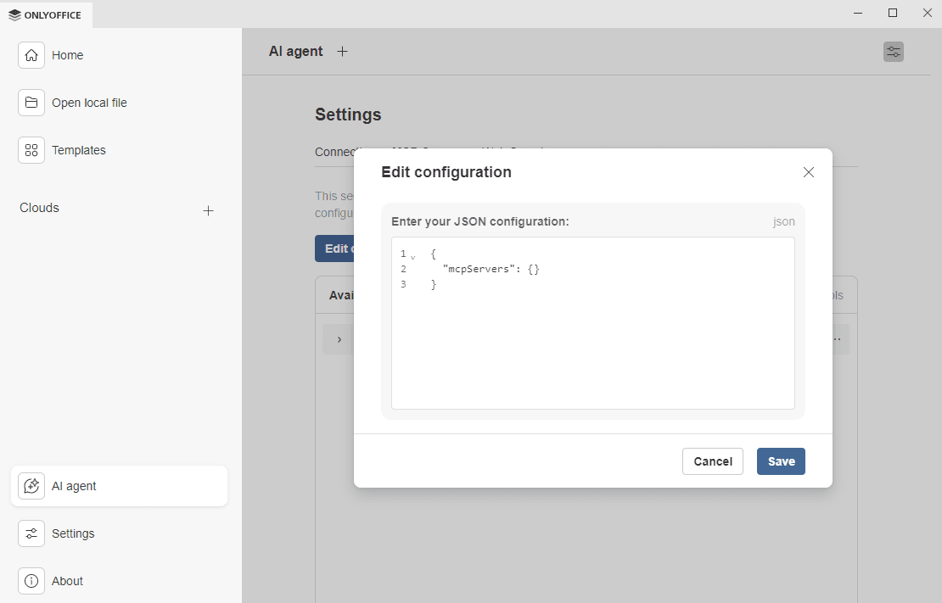Open the Settings sidebar icon

[x=31, y=533]
